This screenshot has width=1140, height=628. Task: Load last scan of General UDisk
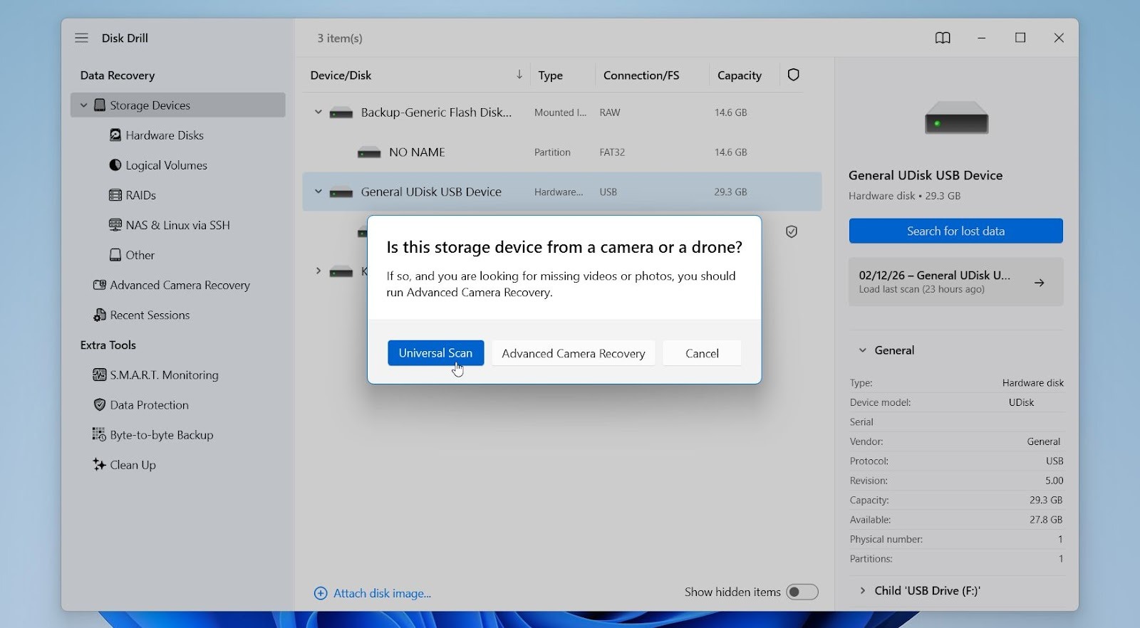click(x=955, y=282)
